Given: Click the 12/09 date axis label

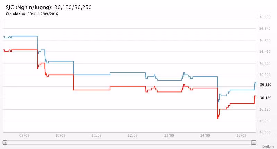Looking at the screenshot, I should point(133,135).
